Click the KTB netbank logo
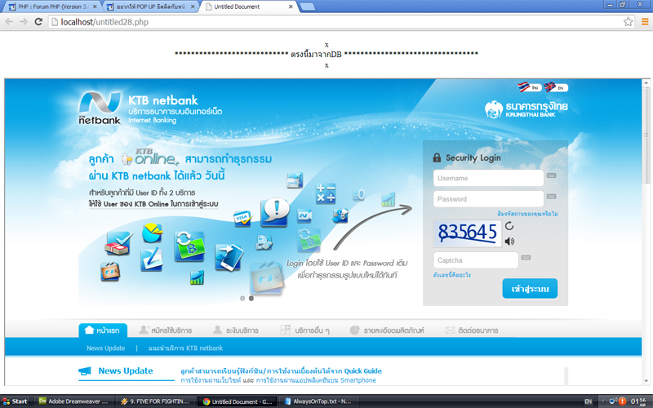The image size is (653, 408). 100,109
